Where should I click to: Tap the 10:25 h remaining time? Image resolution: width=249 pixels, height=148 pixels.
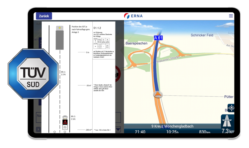[173, 132]
